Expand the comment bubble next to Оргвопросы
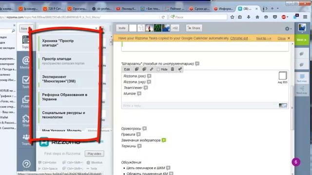Screen dimensions: 312x175 (144, 128)
